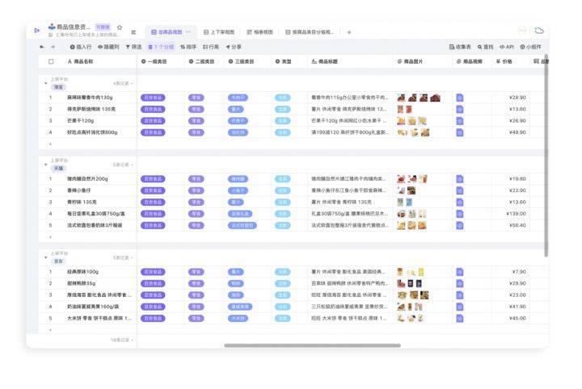Image resolution: width=582 pixels, height=389 pixels.
Task: Open the 行高 row height tool
Action: [x=210, y=47]
